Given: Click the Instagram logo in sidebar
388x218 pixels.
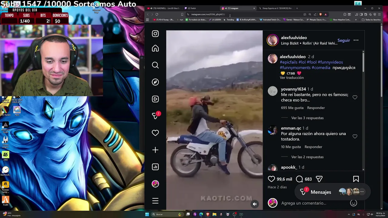Looking at the screenshot, I should [155, 34].
